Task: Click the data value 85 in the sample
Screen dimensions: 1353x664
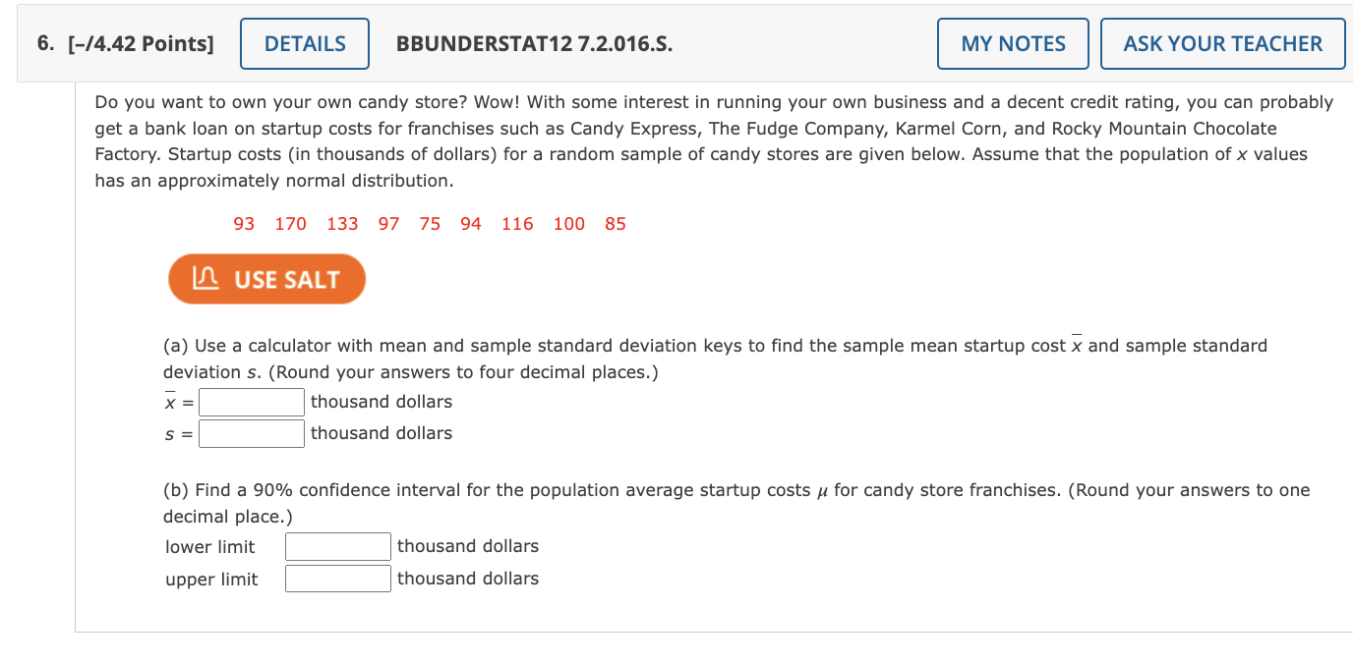Action: pos(615,224)
